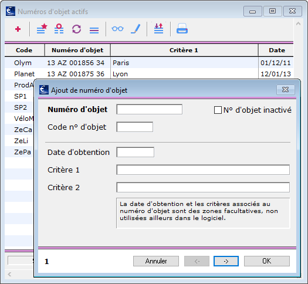Select the Olym row in the list

(x=149, y=63)
